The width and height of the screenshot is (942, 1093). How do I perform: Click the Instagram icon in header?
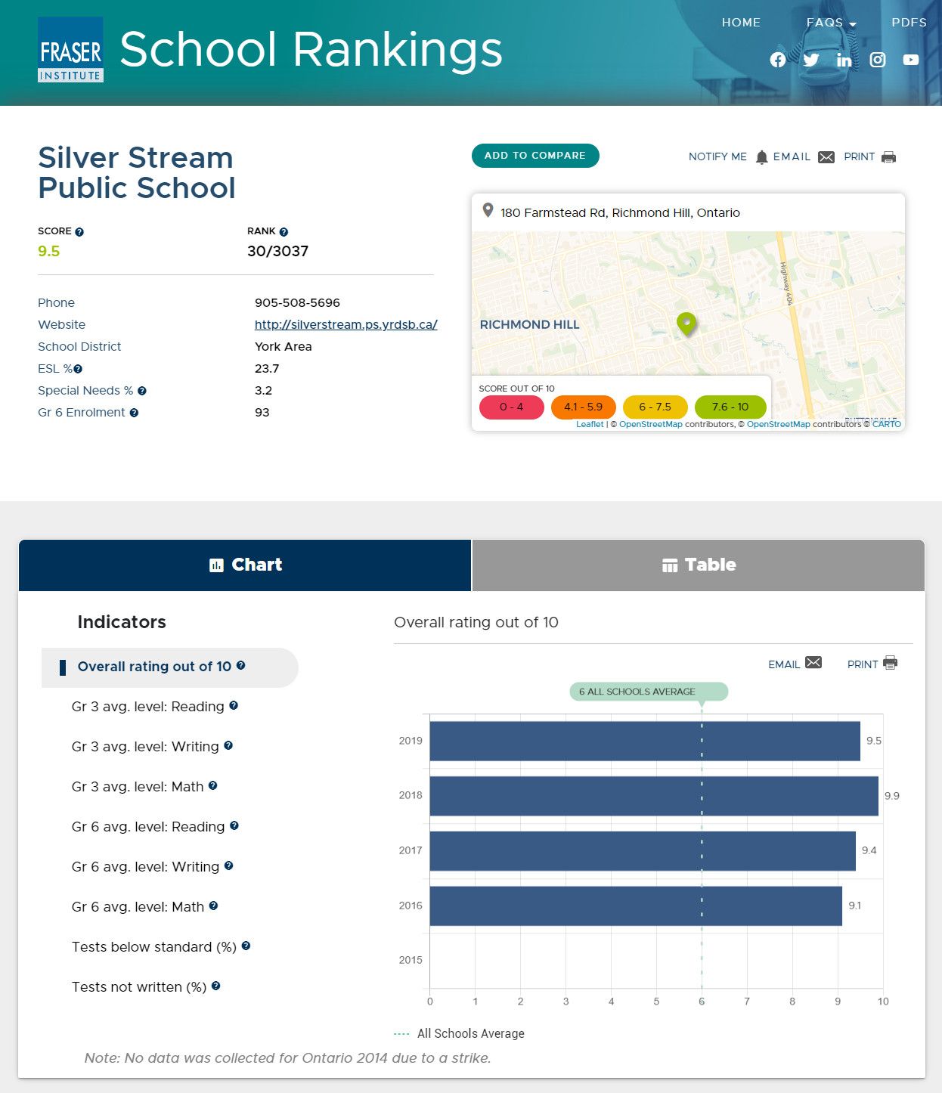point(877,60)
